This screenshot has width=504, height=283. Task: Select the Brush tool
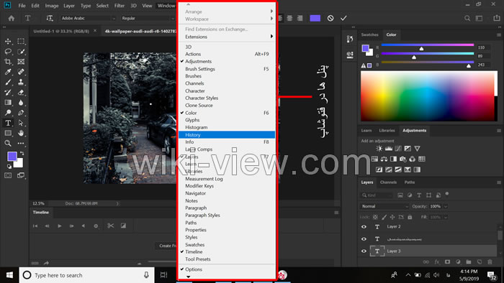tap(8, 83)
